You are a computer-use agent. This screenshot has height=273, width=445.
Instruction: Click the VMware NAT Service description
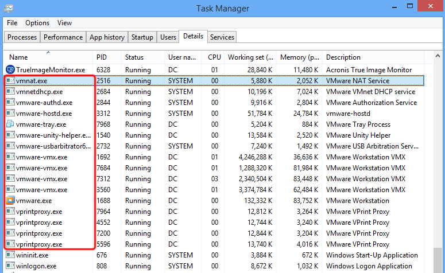click(358, 81)
